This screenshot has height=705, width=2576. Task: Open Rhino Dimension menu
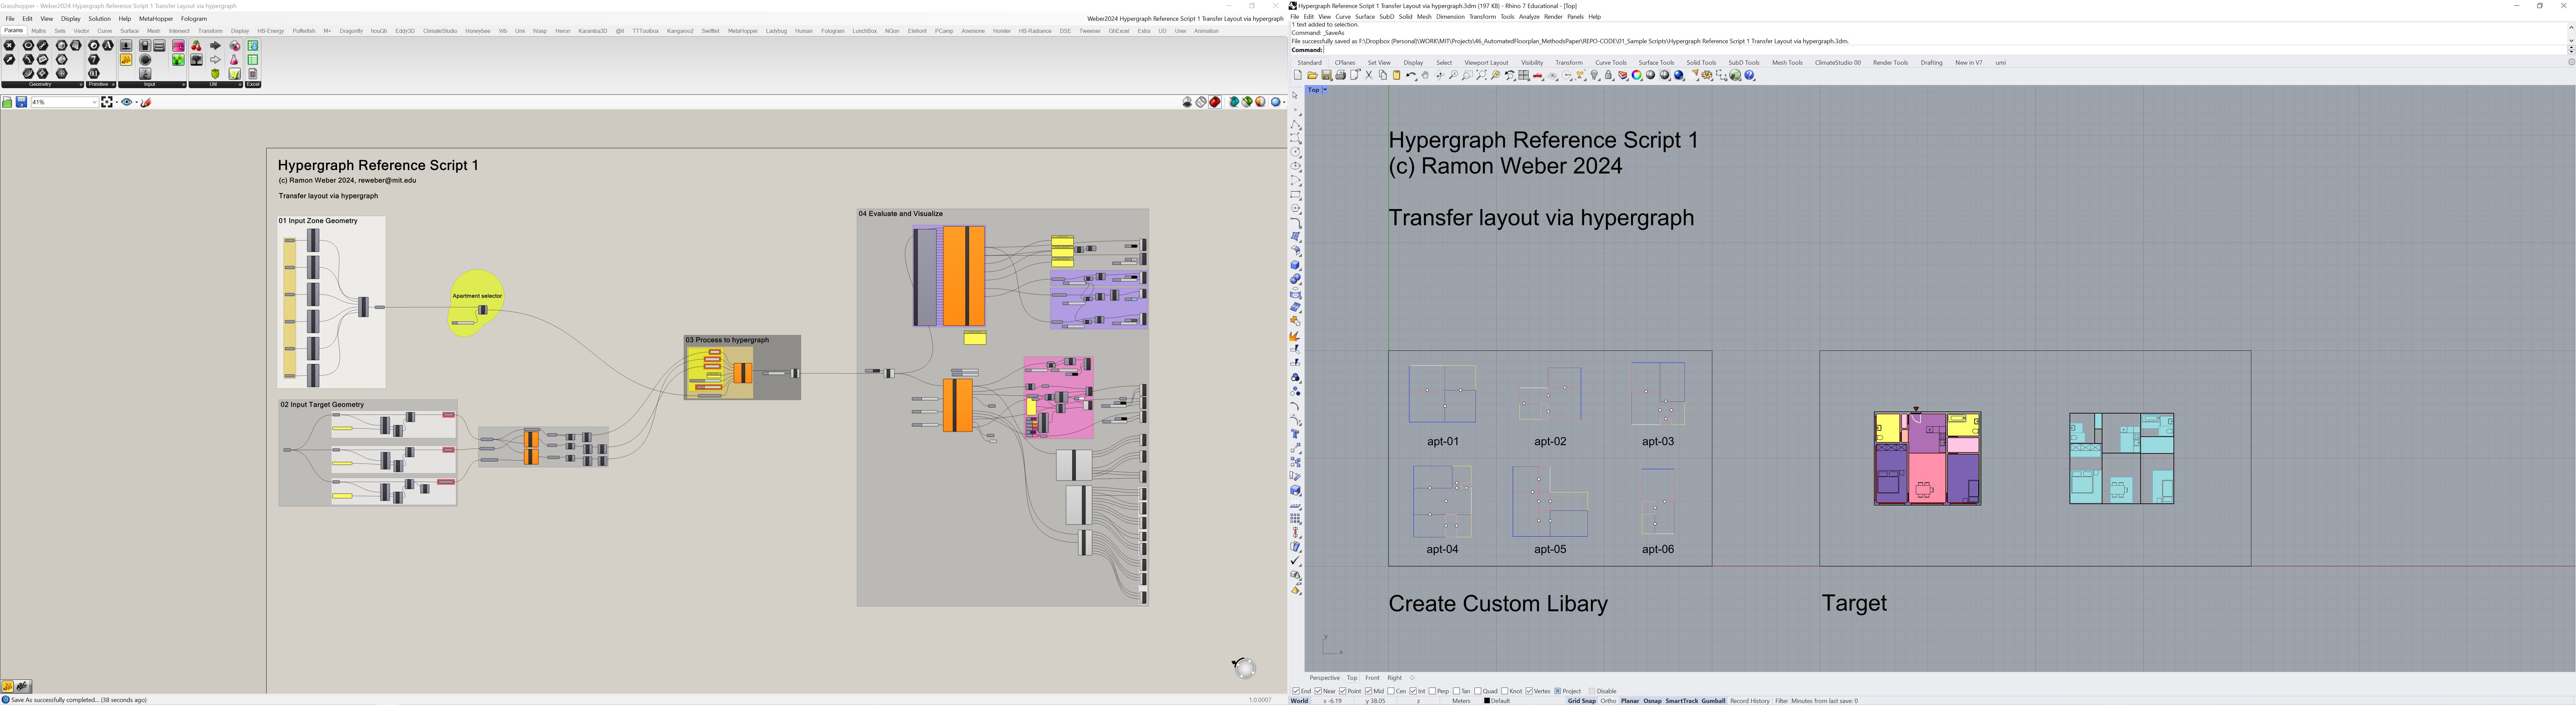pos(1450,17)
